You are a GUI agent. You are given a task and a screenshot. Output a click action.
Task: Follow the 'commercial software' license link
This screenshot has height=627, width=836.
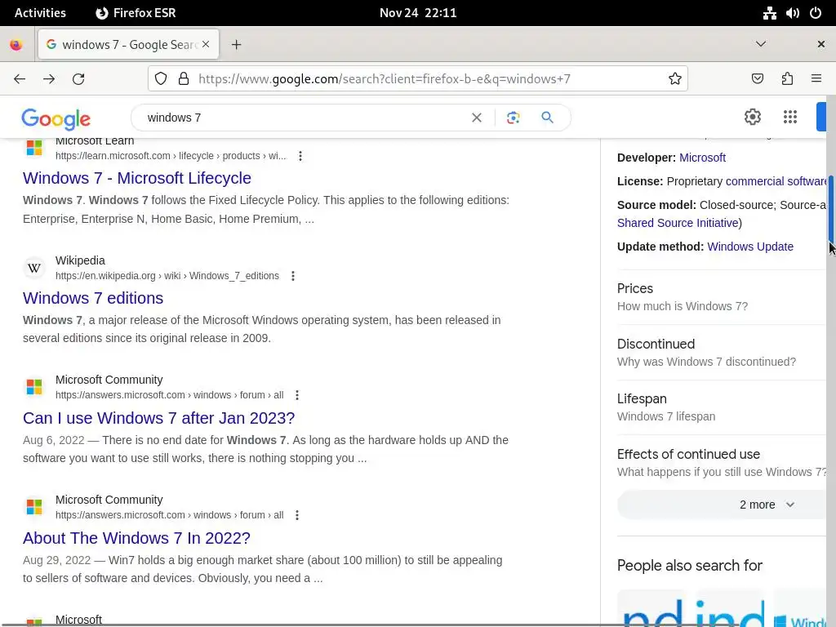pyautogui.click(x=776, y=181)
